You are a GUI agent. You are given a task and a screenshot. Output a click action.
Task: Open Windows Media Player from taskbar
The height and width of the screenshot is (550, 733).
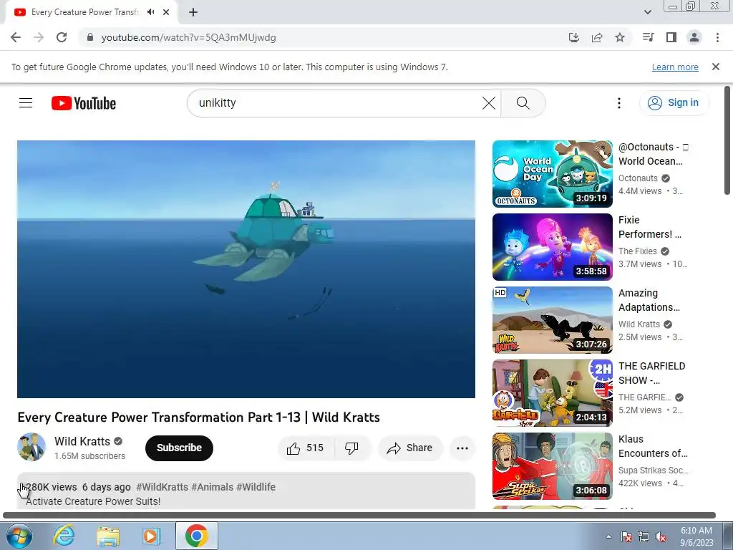click(152, 536)
